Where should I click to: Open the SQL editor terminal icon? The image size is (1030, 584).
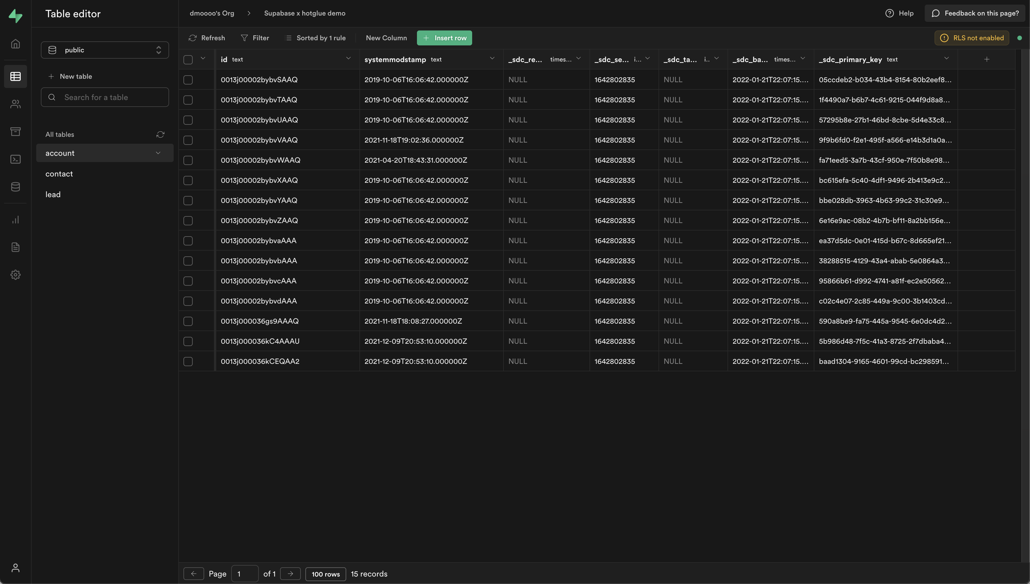tap(15, 159)
